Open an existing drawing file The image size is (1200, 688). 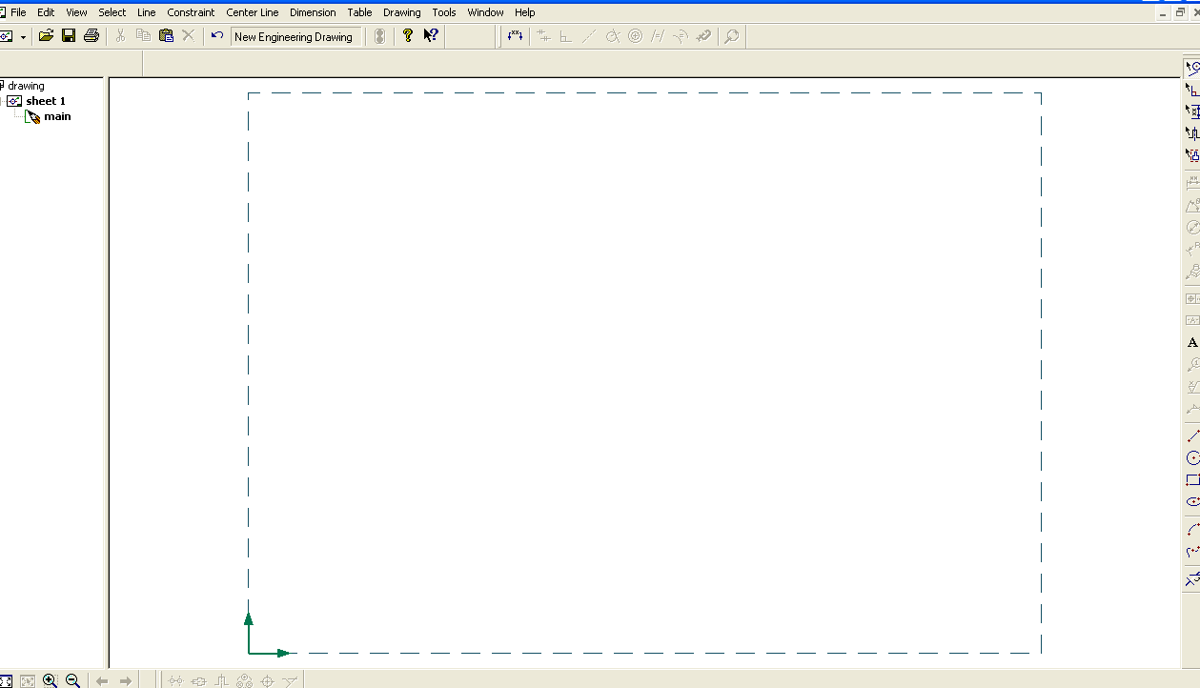pos(46,35)
